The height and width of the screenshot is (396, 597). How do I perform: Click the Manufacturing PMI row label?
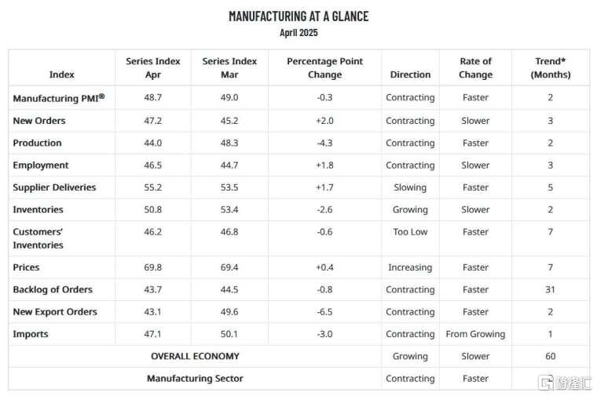coord(59,98)
